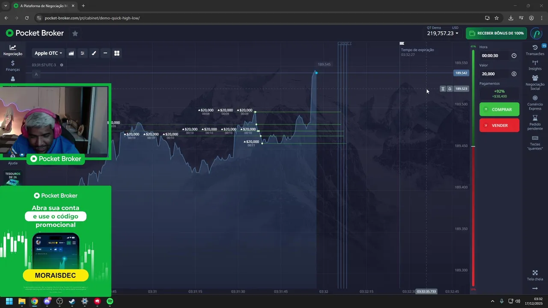Click the VENDER sell button
The width and height of the screenshot is (548, 308).
(x=499, y=125)
